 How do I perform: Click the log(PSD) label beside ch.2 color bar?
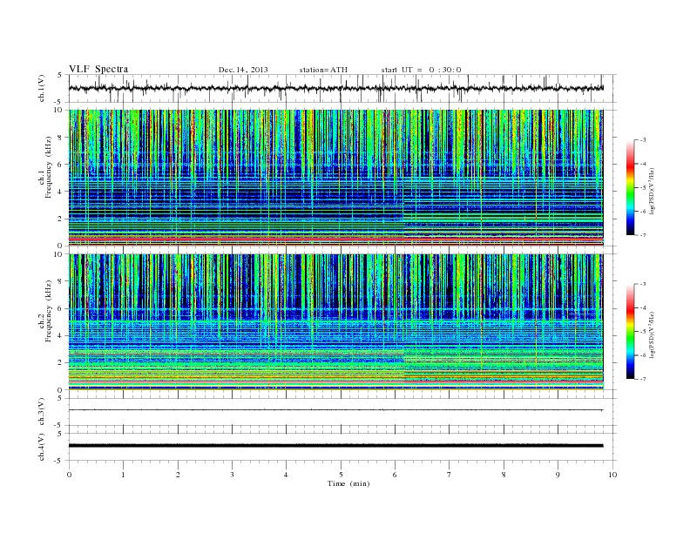[x=652, y=335]
